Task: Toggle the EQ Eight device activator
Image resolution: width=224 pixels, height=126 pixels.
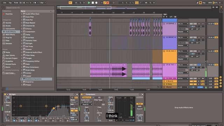Action: (x=5, y=94)
